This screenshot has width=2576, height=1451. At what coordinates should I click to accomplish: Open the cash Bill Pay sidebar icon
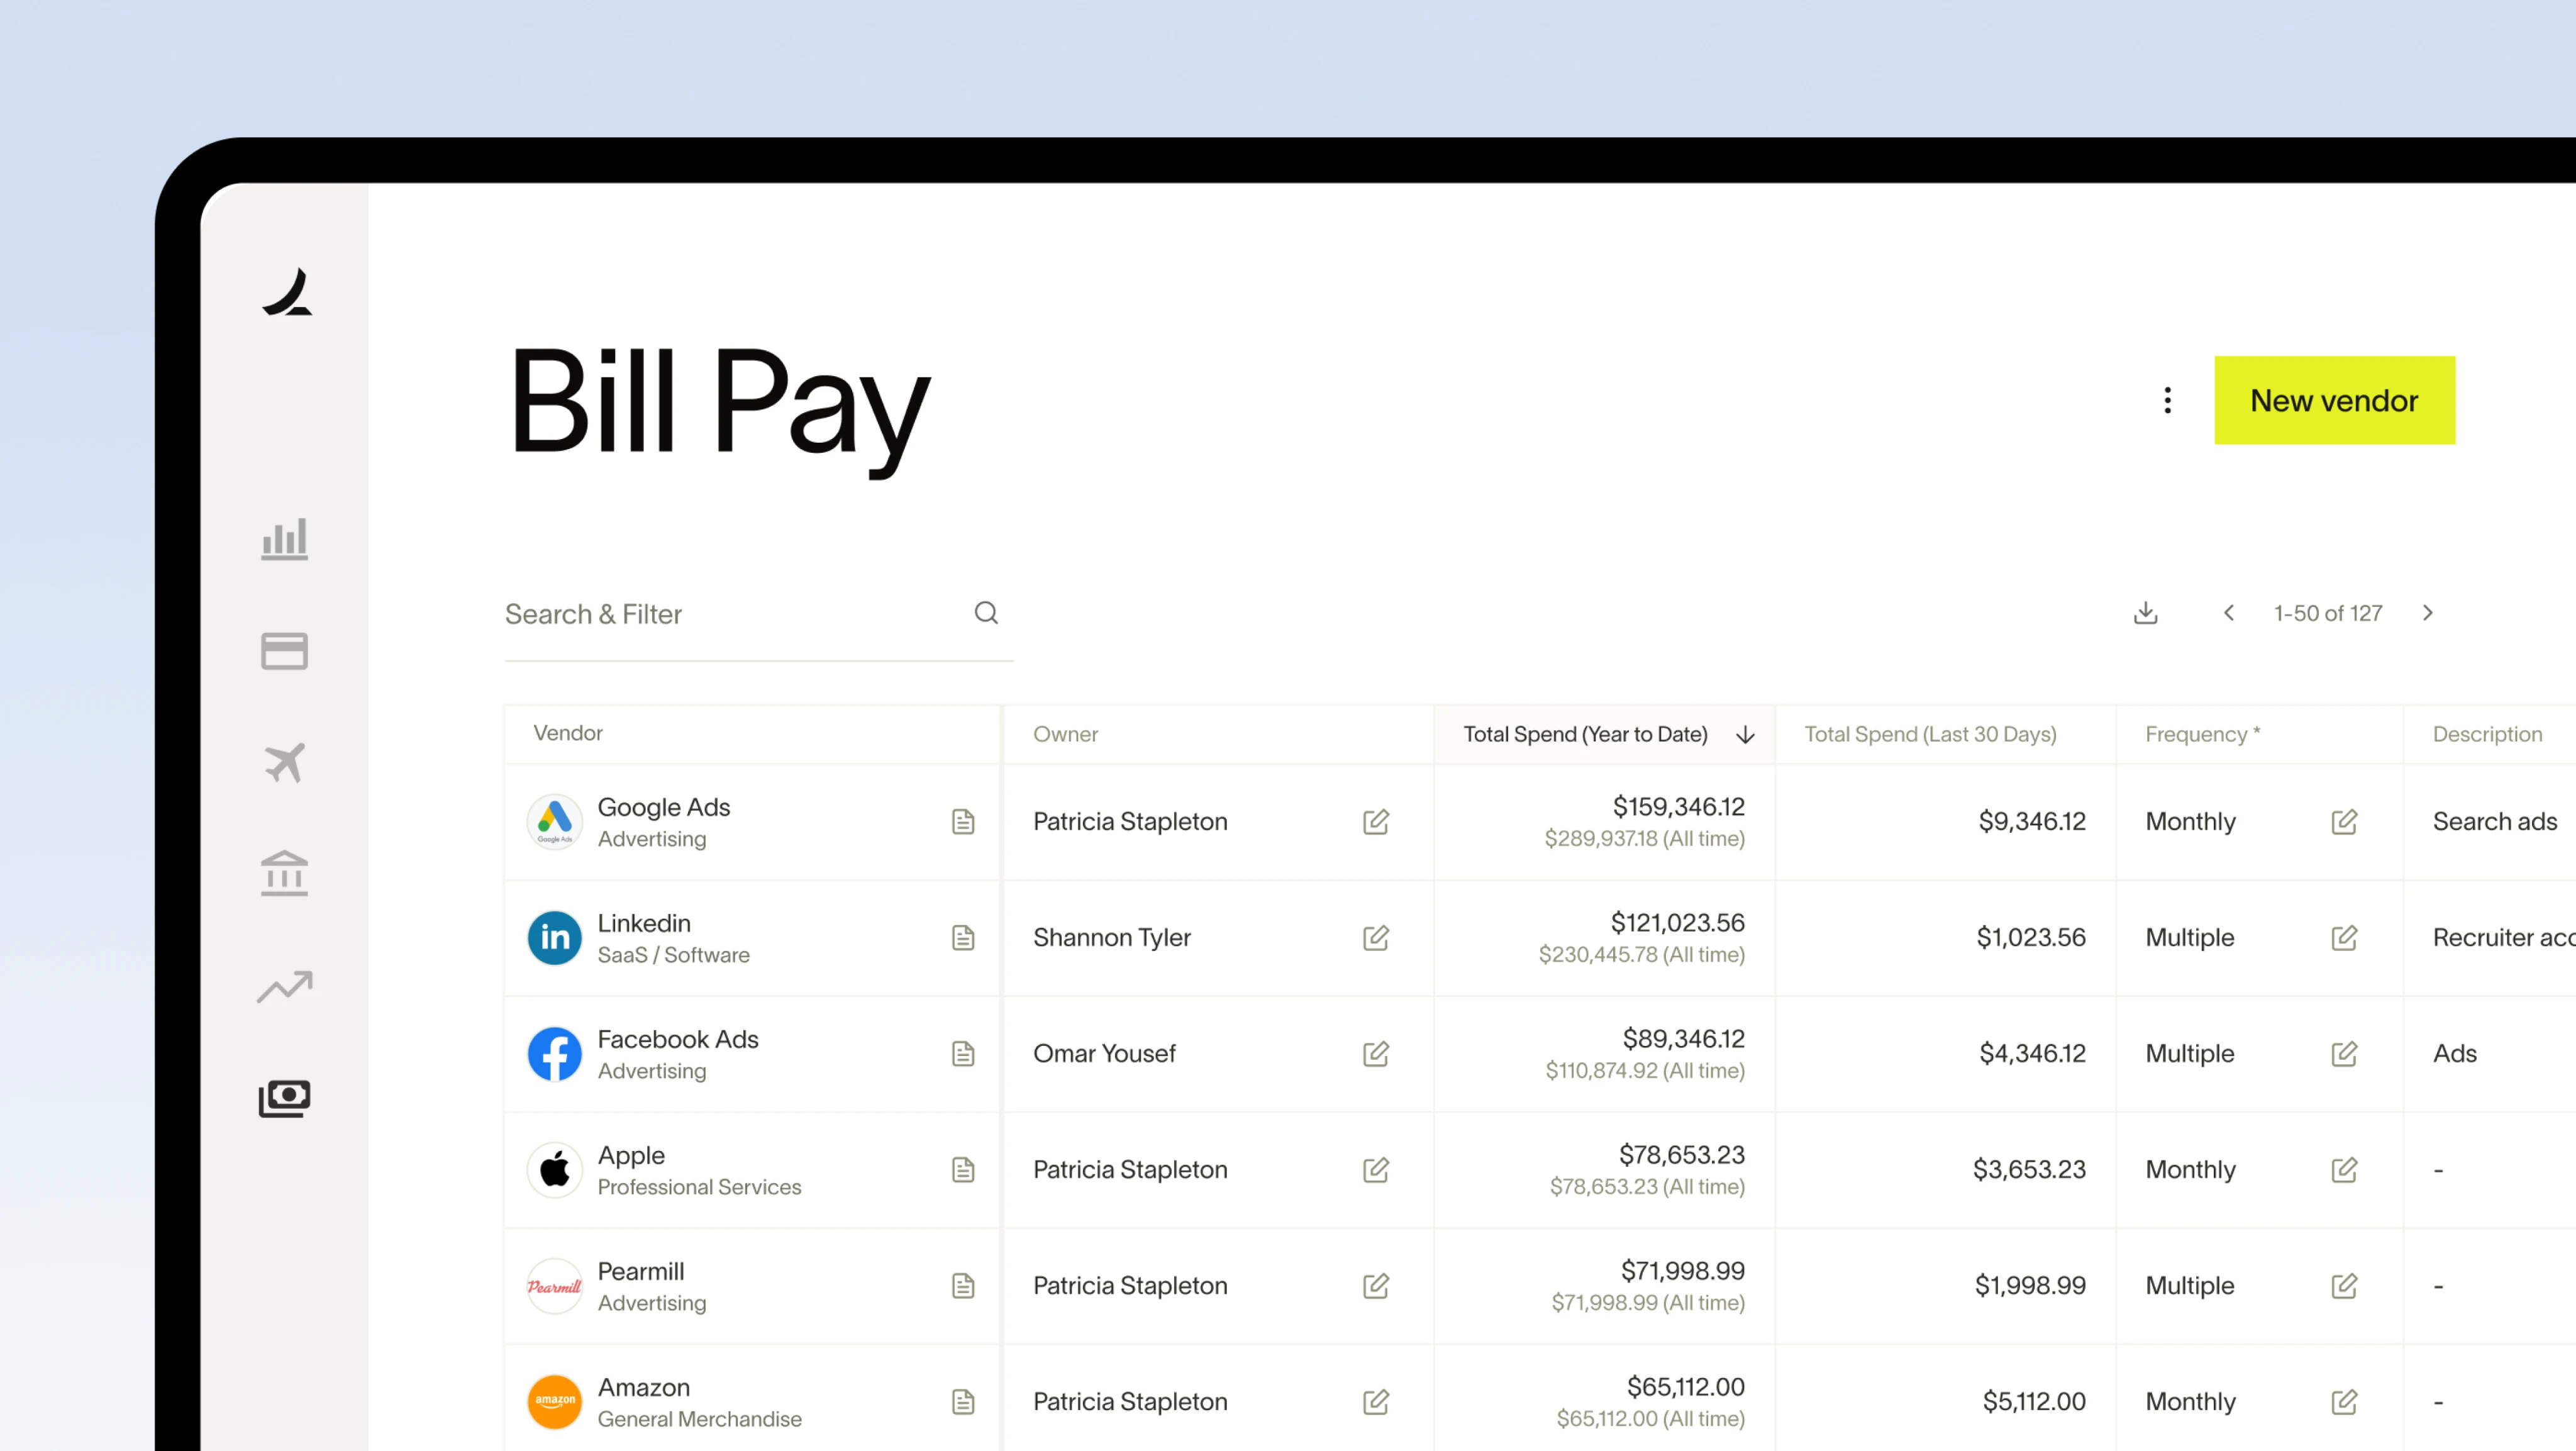(285, 1098)
